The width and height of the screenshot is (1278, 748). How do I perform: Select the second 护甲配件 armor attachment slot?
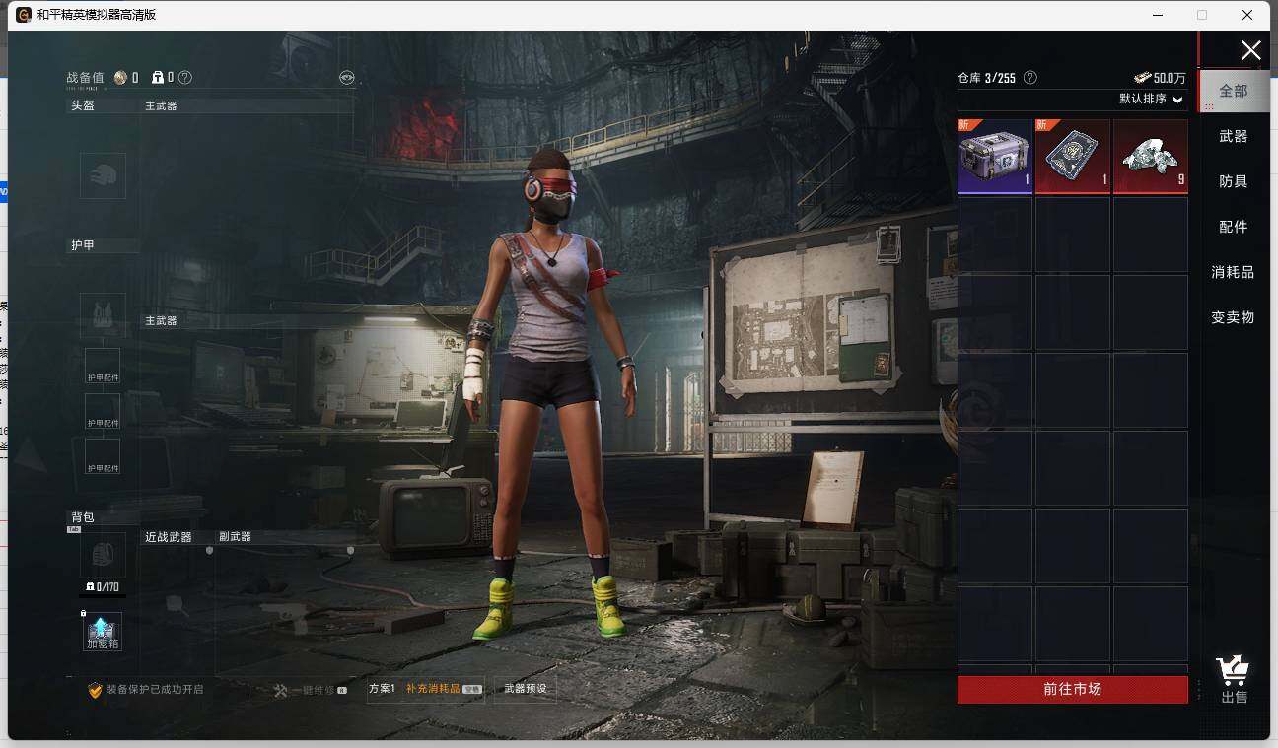tap(103, 411)
